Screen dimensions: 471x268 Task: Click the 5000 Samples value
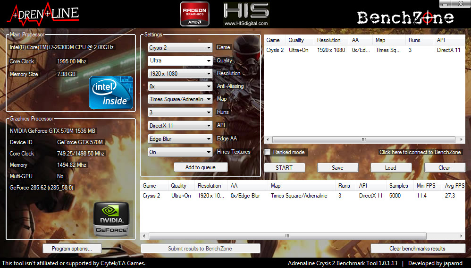pos(395,196)
